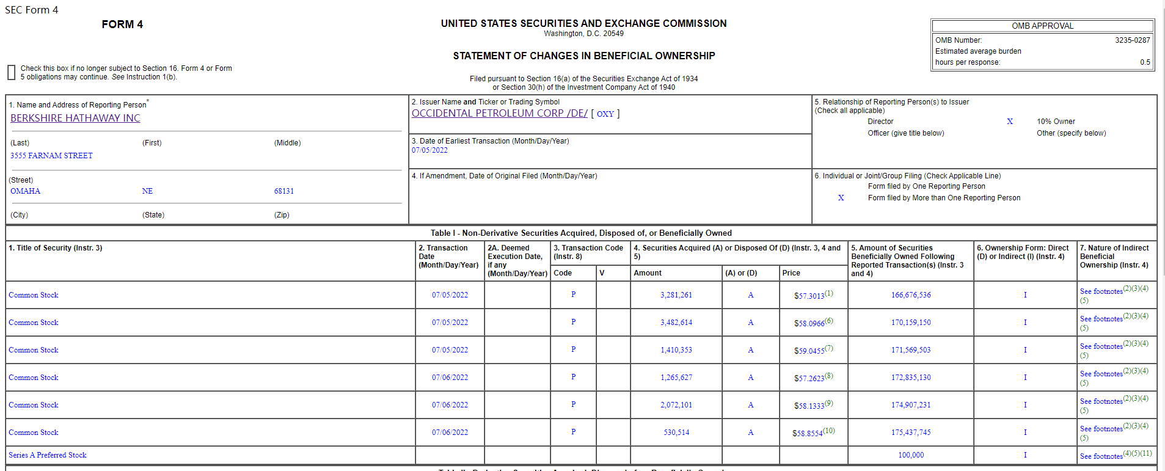This screenshot has height=471, width=1165.
Task: Click the date 07/05/2022 in the 3,281,261 row
Action: click(x=450, y=295)
